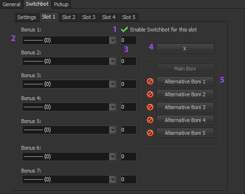Screen dimensions: 245x194
Task: Click the Bonus 5 value input box
Action: click(129, 130)
